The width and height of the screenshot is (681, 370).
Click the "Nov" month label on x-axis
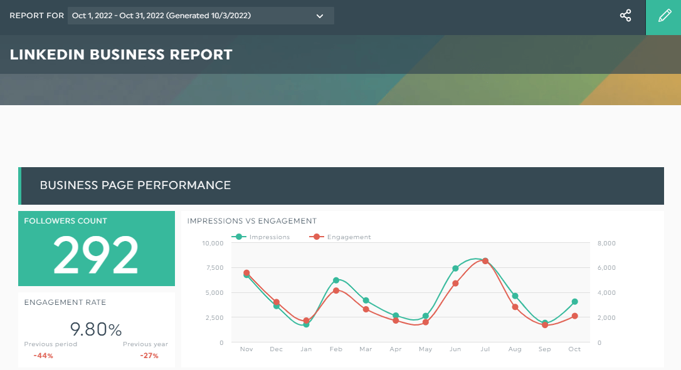click(246, 349)
